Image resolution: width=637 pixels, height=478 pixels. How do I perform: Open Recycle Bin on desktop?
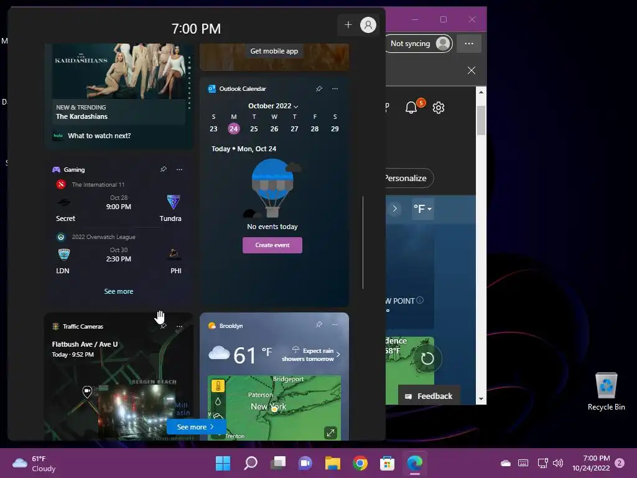coord(606,391)
